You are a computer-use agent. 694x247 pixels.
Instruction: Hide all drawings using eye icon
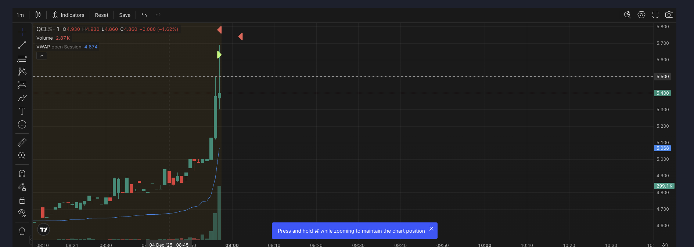point(22,213)
